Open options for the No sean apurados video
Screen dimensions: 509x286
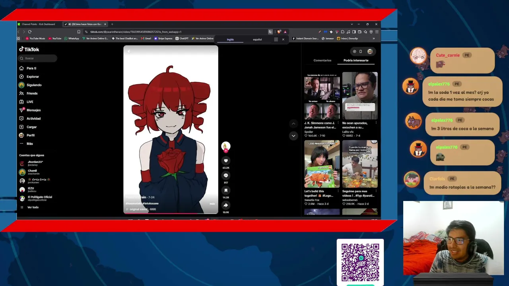376,123
